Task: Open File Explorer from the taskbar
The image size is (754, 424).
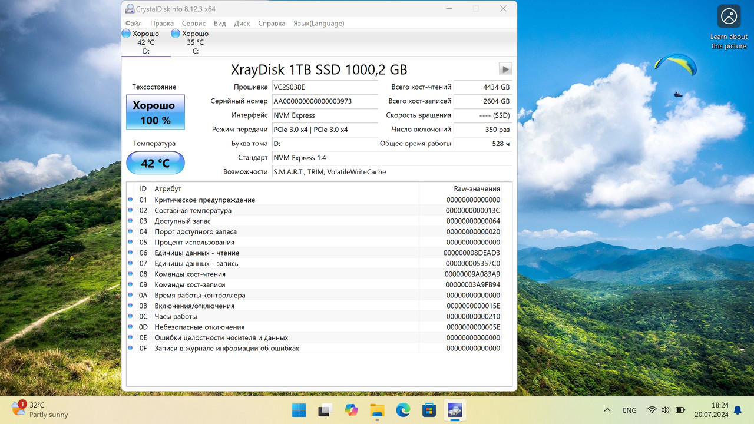Action: [x=377, y=410]
